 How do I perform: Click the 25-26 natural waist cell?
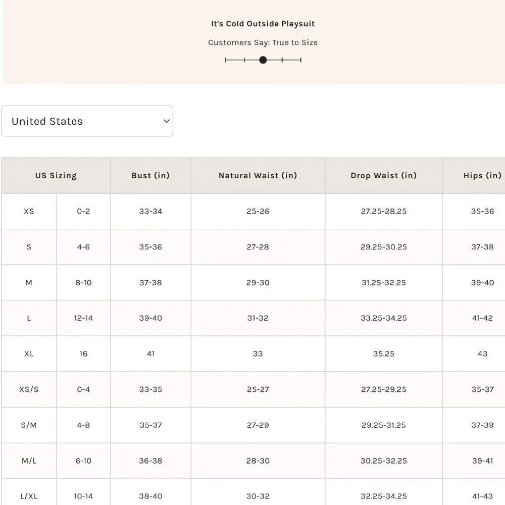click(x=258, y=211)
